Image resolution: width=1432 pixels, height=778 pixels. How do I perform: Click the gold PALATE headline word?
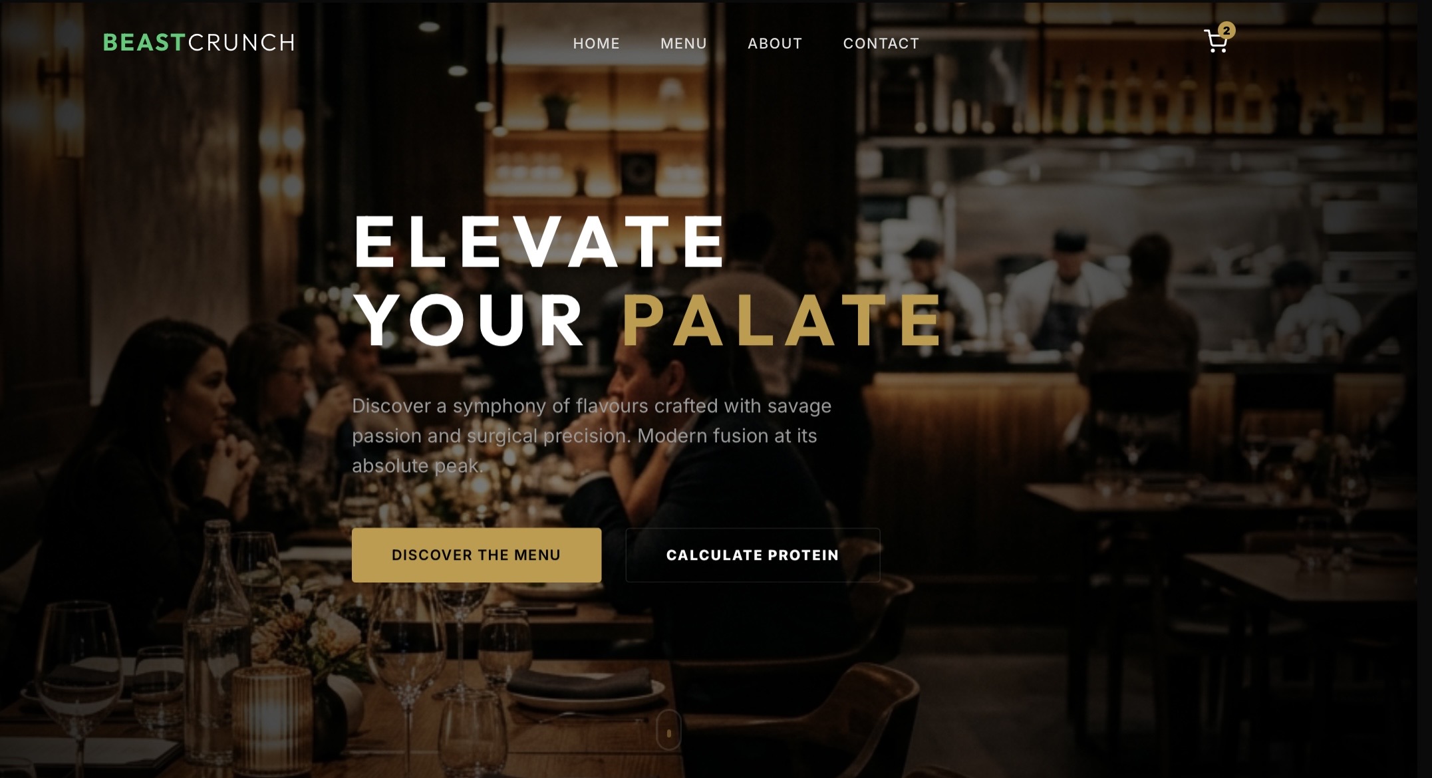coord(782,321)
